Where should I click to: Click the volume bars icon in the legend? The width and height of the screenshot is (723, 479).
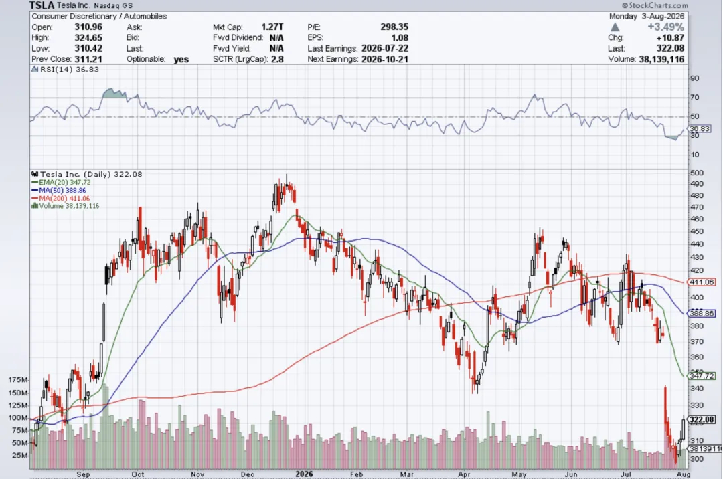click(x=35, y=205)
